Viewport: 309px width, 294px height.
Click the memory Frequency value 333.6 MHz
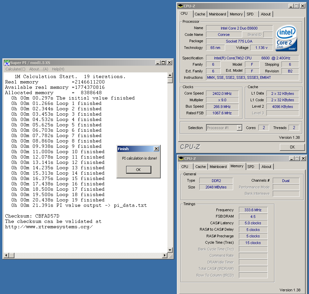click(253, 210)
